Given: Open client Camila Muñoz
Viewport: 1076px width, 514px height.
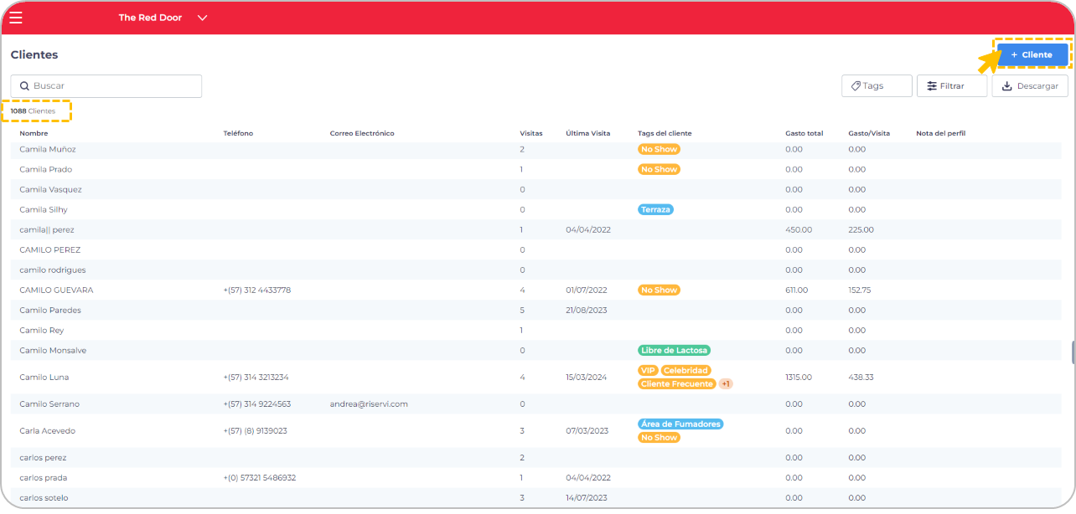Looking at the screenshot, I should [48, 149].
